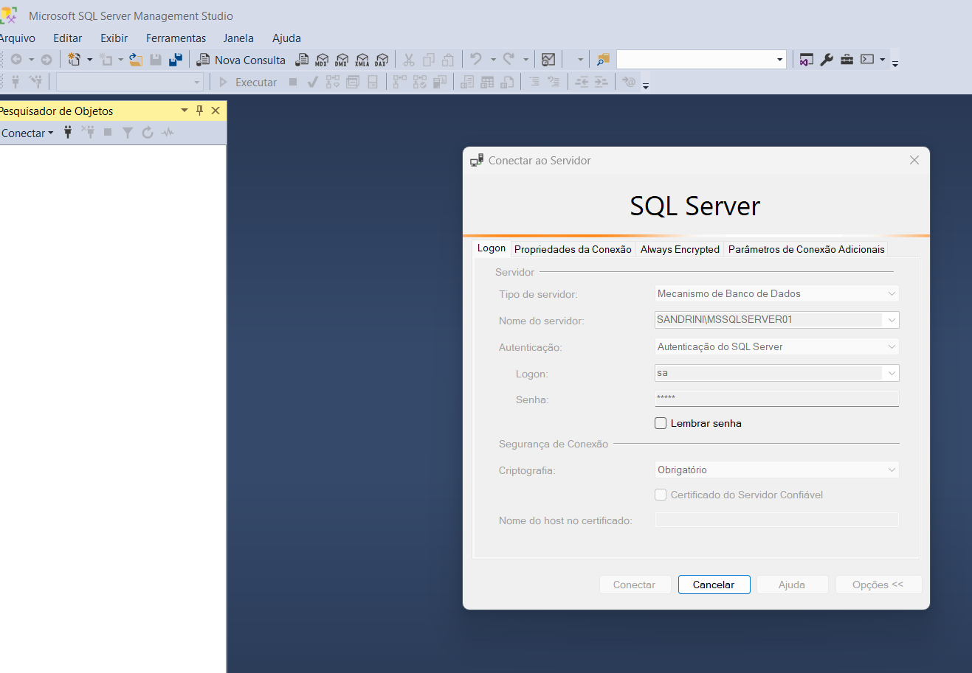Viewport: 972px width, 673px height.
Task: Click the Conectar dialog button
Action: point(635,585)
